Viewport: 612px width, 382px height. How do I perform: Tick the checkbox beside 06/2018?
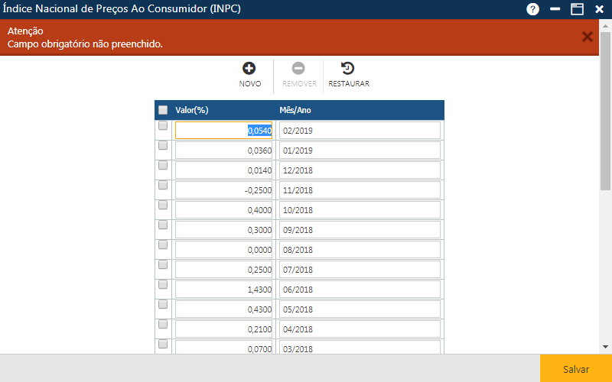coord(163,284)
